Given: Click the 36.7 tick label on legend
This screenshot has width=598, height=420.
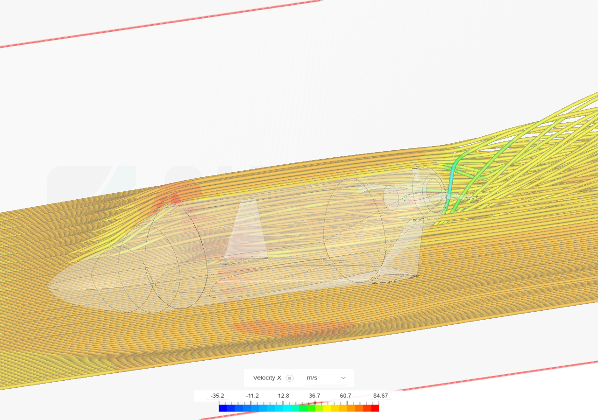Looking at the screenshot, I should [314, 395].
